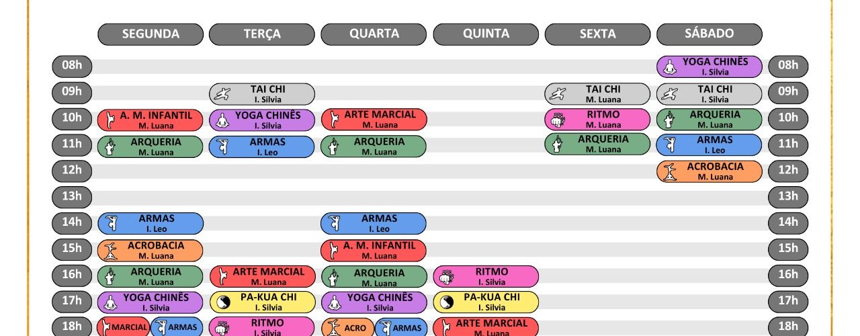
Task: Click the weapons icon in Segunda 14h Armas
Action: tap(110, 223)
